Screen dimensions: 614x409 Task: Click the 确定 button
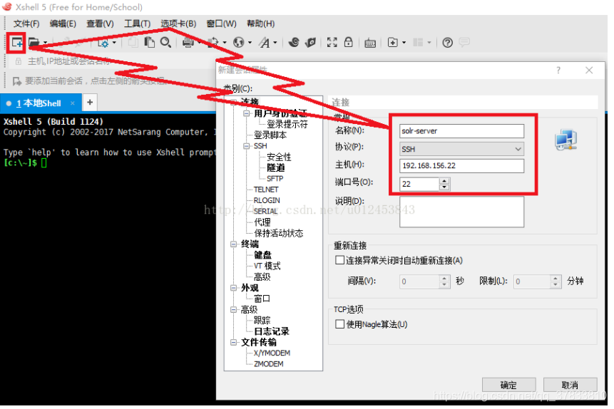pos(508,385)
